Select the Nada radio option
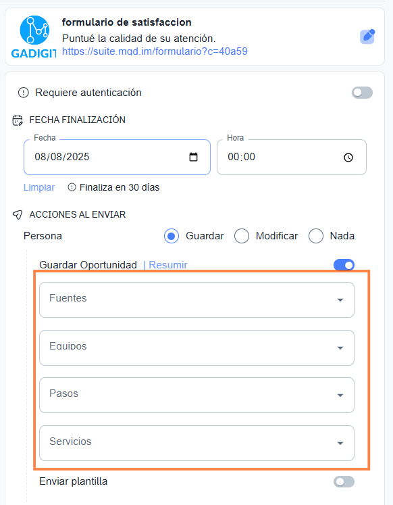The width and height of the screenshot is (393, 505). coord(316,236)
